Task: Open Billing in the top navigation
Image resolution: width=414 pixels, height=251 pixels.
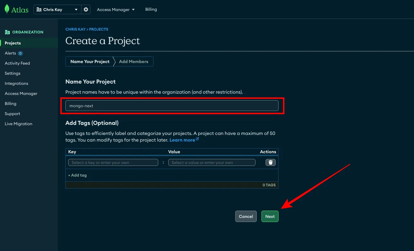Action: click(x=151, y=9)
